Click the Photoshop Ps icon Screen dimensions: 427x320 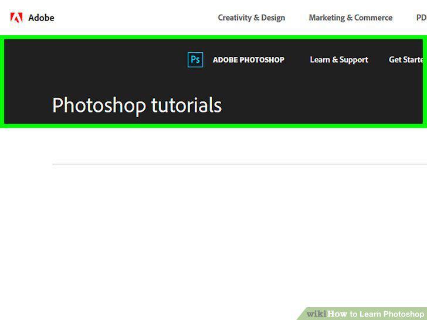(195, 60)
